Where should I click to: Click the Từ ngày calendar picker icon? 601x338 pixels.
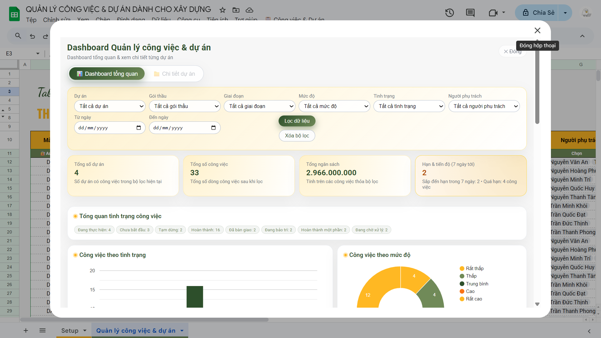[x=139, y=128]
